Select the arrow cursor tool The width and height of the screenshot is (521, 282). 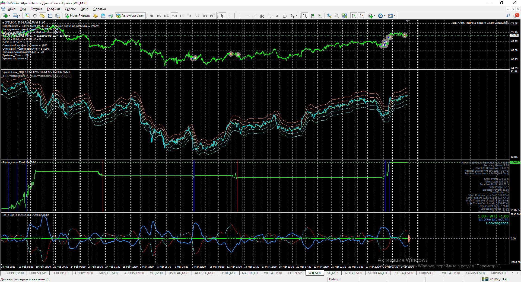pyautogui.click(x=222, y=16)
